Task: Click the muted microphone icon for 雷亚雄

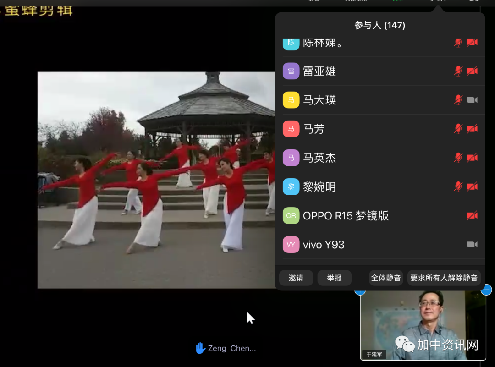Action: pyautogui.click(x=458, y=71)
